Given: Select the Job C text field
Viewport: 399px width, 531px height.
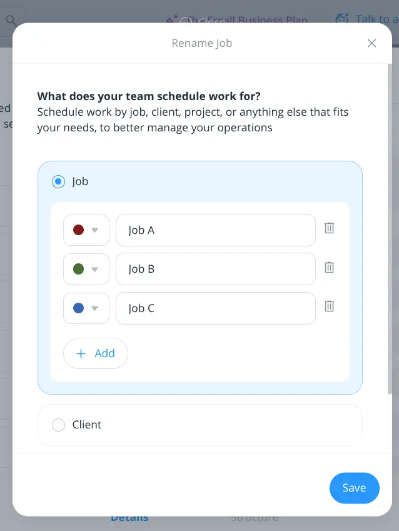Looking at the screenshot, I should tap(215, 308).
